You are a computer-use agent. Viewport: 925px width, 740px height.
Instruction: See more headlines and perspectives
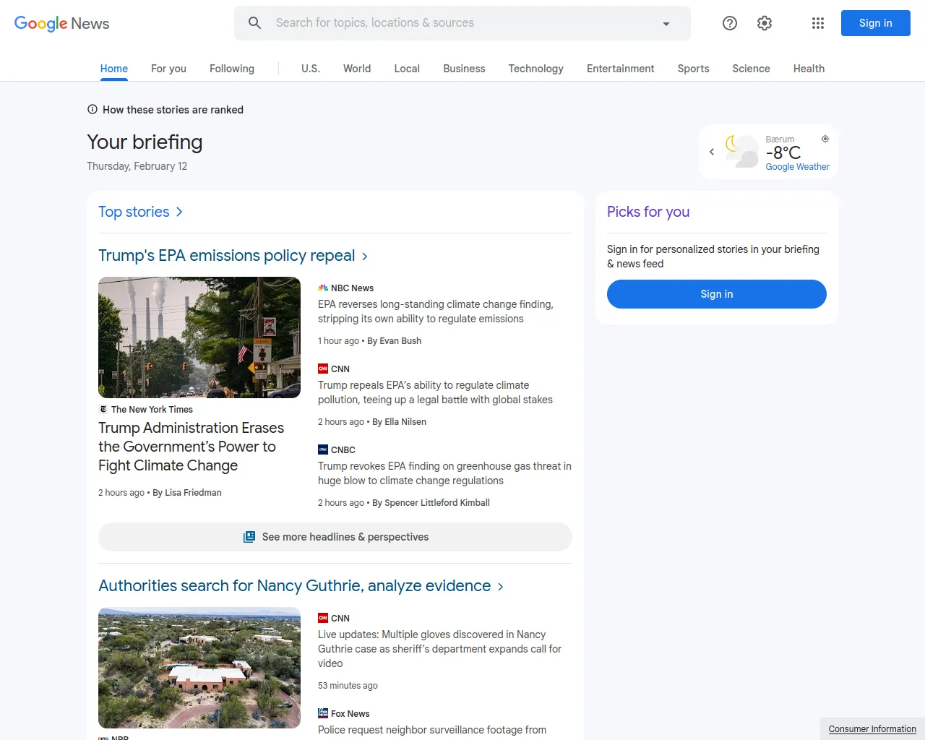click(335, 537)
